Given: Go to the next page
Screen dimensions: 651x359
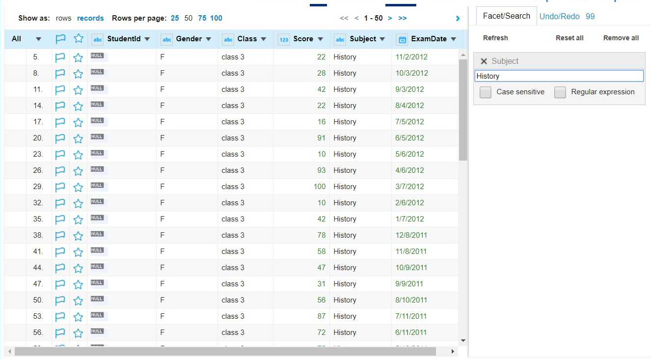Looking at the screenshot, I should pos(390,18).
